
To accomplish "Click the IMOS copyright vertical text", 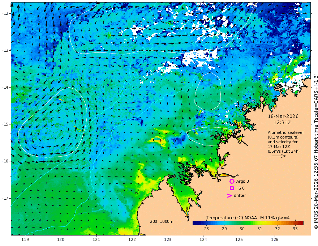I will (x=316, y=151).
